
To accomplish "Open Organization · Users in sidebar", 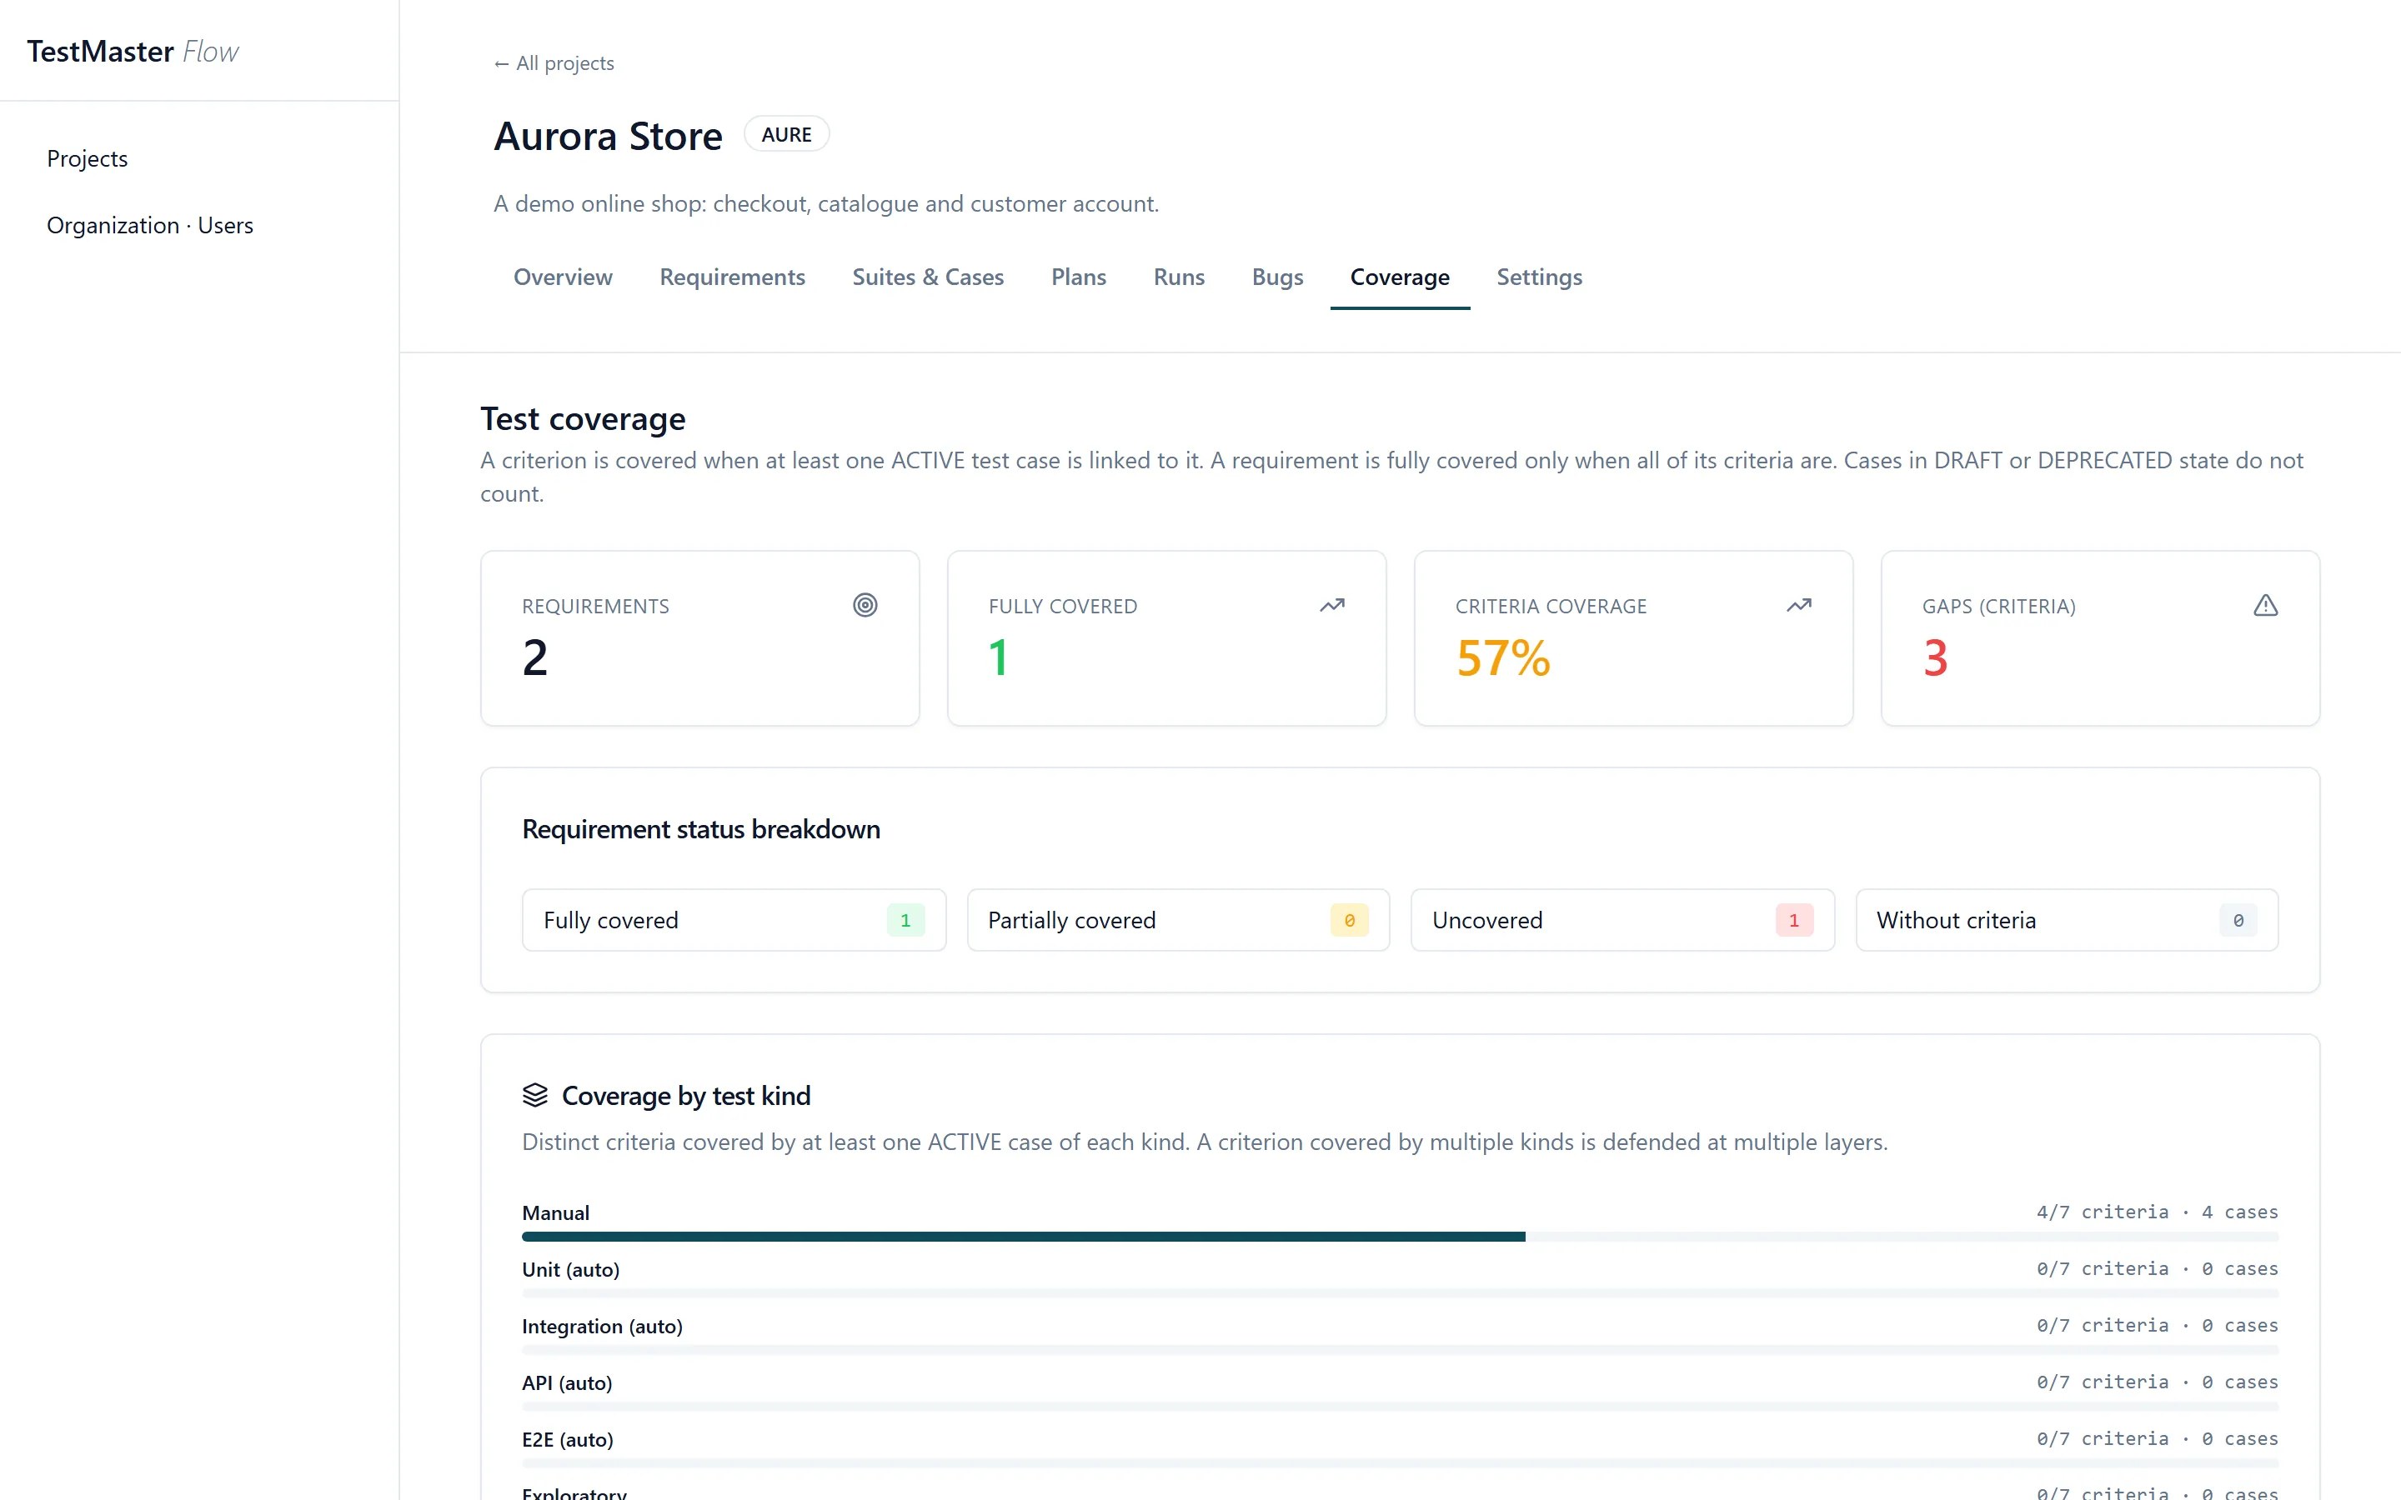I will (150, 225).
